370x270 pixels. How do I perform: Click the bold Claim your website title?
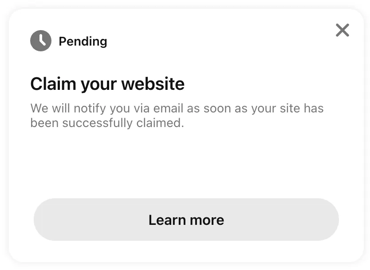107,83
